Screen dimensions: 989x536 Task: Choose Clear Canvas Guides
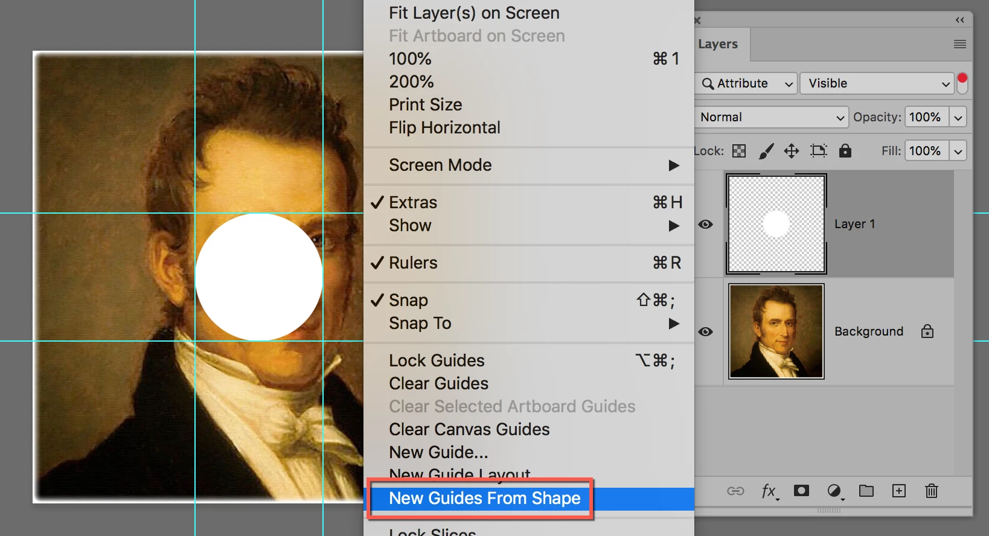click(x=529, y=429)
